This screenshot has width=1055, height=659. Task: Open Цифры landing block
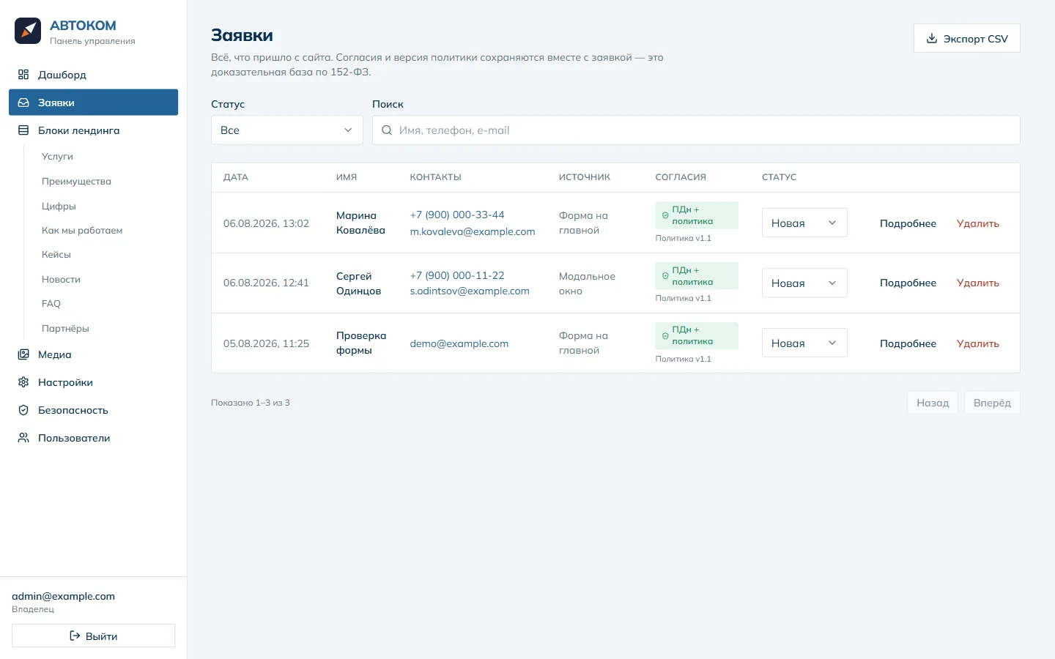tap(105, 206)
